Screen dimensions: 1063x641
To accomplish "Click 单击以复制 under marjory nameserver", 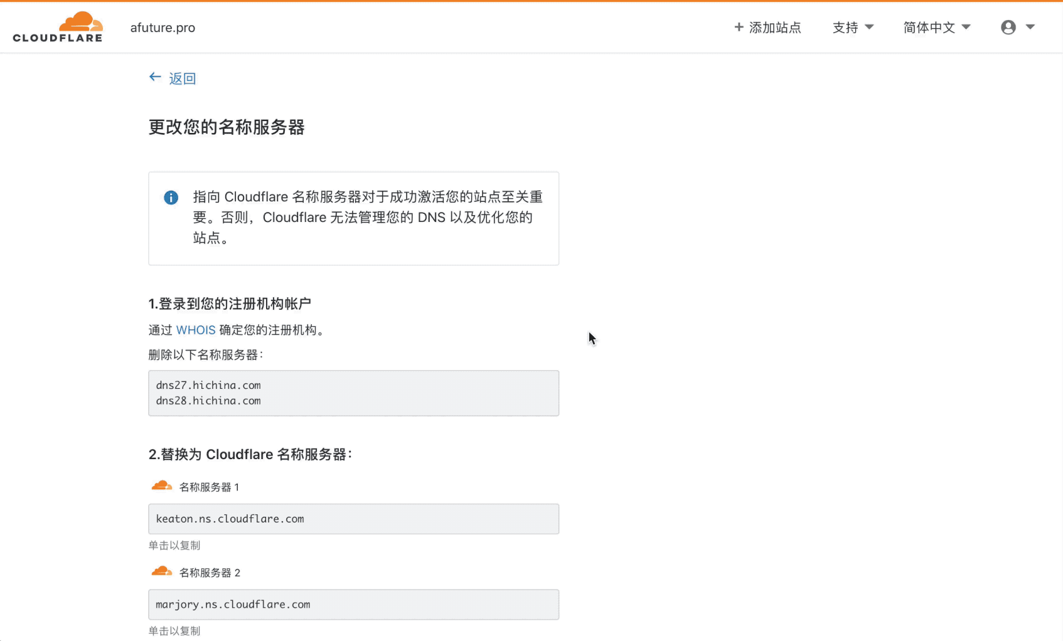I will click(x=174, y=631).
